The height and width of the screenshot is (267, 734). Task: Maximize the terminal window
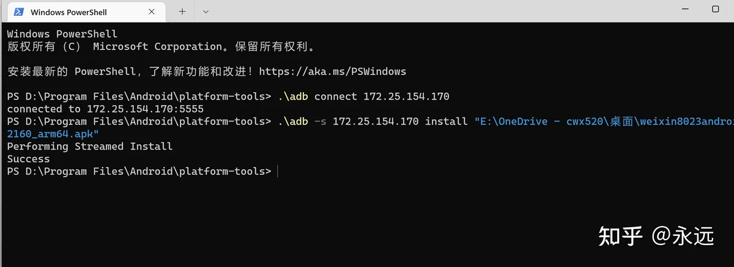pos(715,9)
